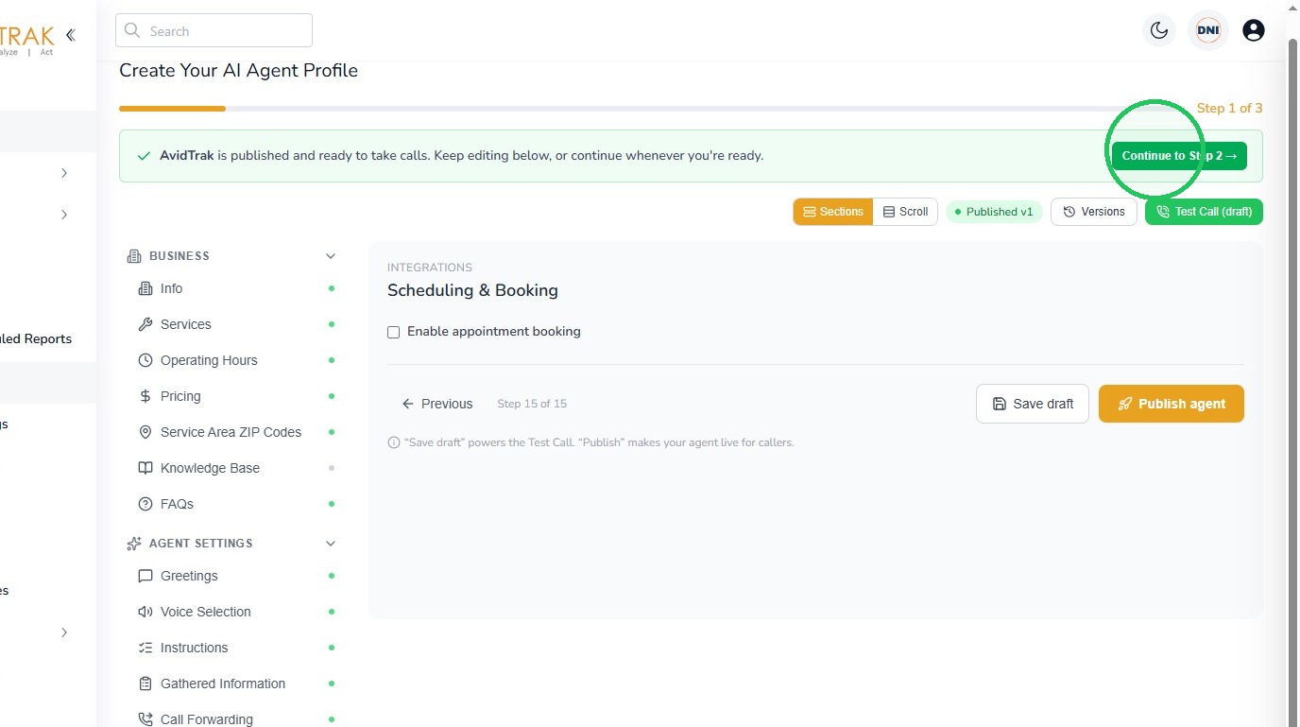The image size is (1300, 727).
Task: Click the "Create Your AI Agent Profile" title
Action: pos(238,71)
